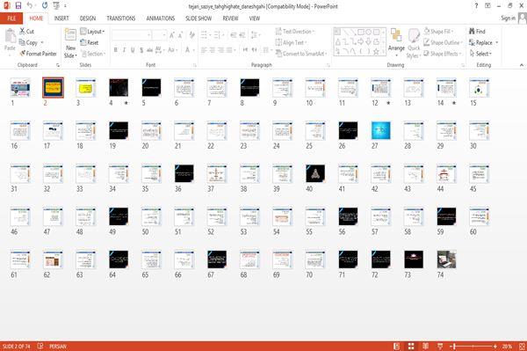527x351 pixels.
Task: Select the Format Painter tool
Action: coord(38,54)
